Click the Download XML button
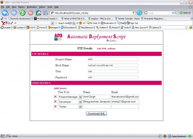The width and height of the screenshot is (193, 139). click(96, 114)
